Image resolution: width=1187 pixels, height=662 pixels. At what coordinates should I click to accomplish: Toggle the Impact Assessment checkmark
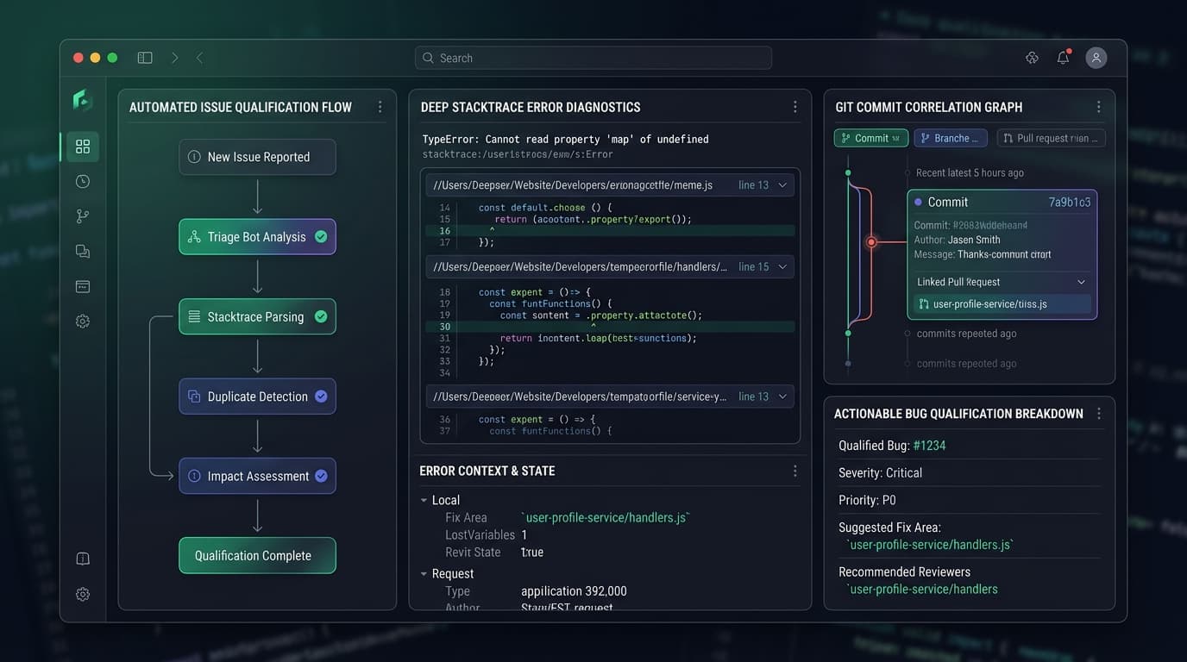(321, 476)
